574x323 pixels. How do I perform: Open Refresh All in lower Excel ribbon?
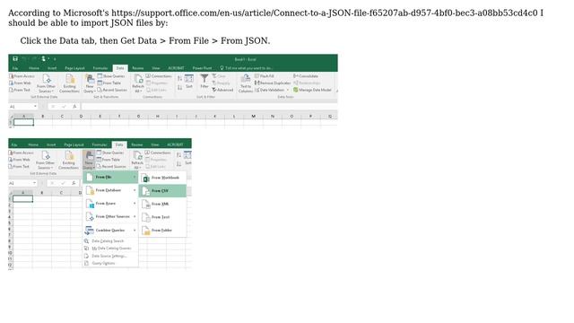point(137,160)
